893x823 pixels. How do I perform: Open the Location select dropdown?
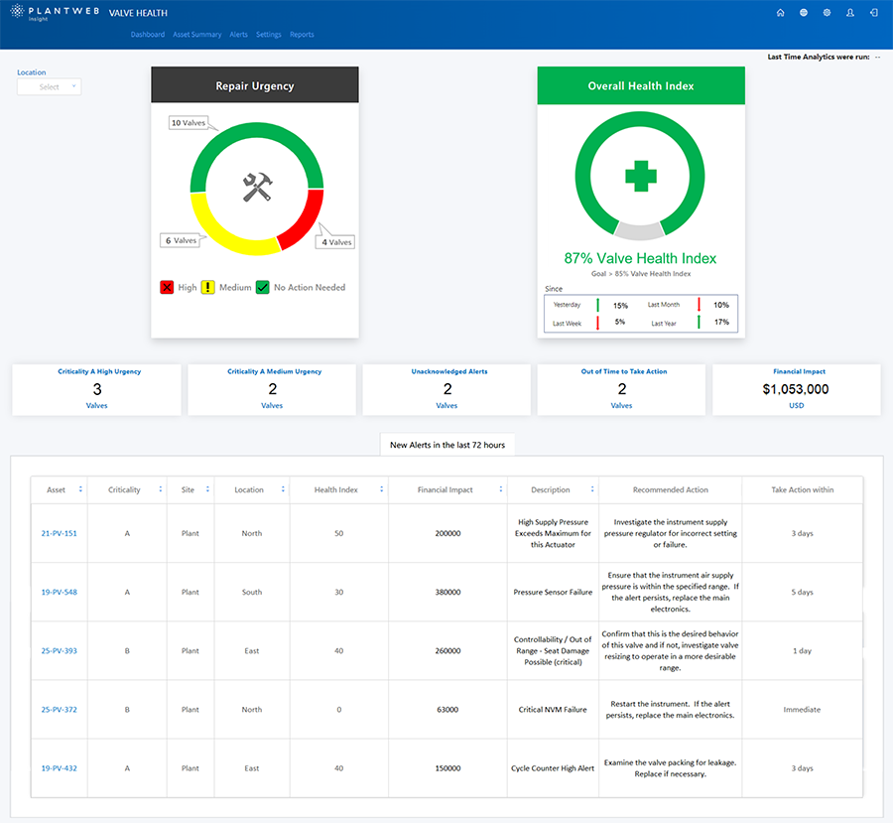point(50,87)
